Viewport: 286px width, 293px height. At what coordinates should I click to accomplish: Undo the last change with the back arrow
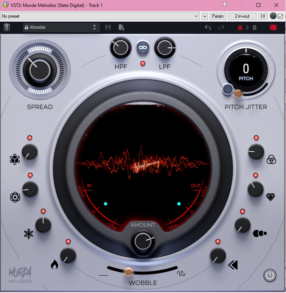[208, 28]
